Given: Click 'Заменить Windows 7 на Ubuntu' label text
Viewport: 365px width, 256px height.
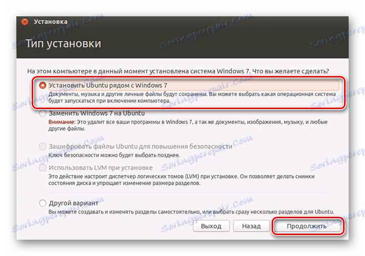Looking at the screenshot, I should click(96, 113).
